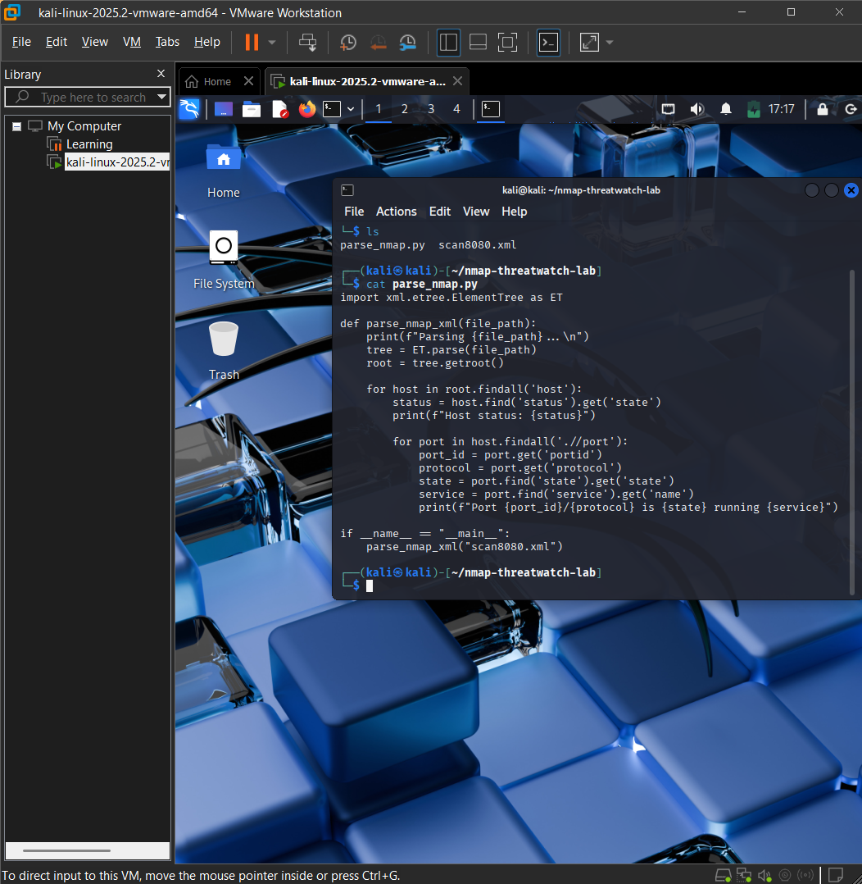Switch to workspace 2
This screenshot has height=884, width=862.
[405, 109]
